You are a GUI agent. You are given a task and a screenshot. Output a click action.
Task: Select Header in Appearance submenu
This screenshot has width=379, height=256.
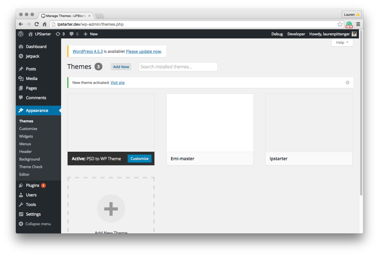[26, 152]
